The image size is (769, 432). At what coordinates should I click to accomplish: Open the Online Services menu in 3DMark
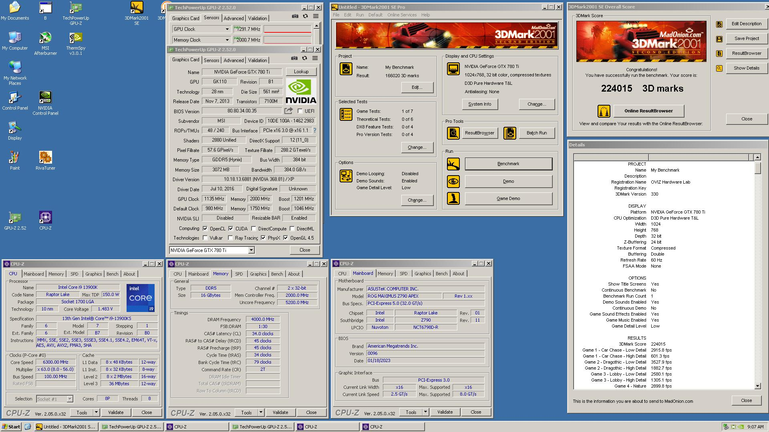[x=402, y=15]
